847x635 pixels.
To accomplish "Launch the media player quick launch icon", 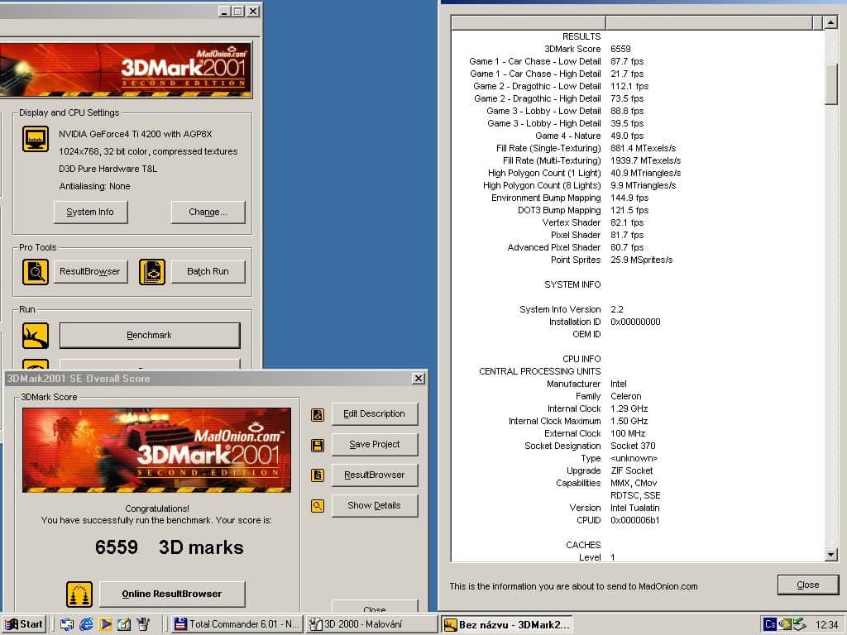I will [x=105, y=624].
